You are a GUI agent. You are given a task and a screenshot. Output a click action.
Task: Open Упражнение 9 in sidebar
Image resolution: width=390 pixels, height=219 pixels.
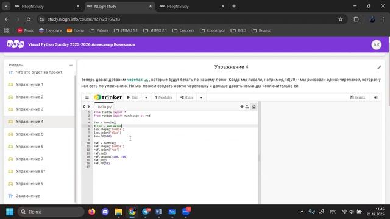point(30,184)
